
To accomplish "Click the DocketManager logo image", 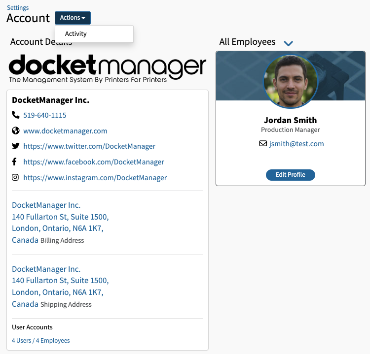I will (x=108, y=68).
